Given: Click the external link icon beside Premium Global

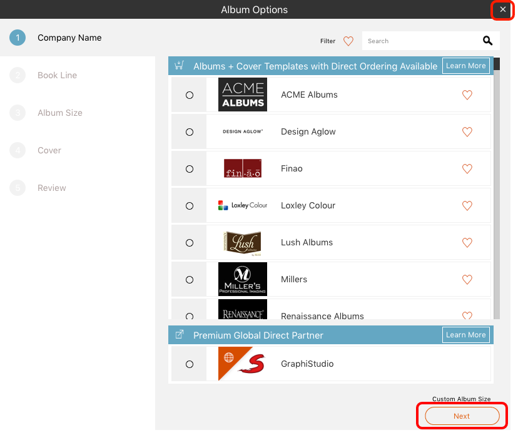Looking at the screenshot, I should pos(180,335).
